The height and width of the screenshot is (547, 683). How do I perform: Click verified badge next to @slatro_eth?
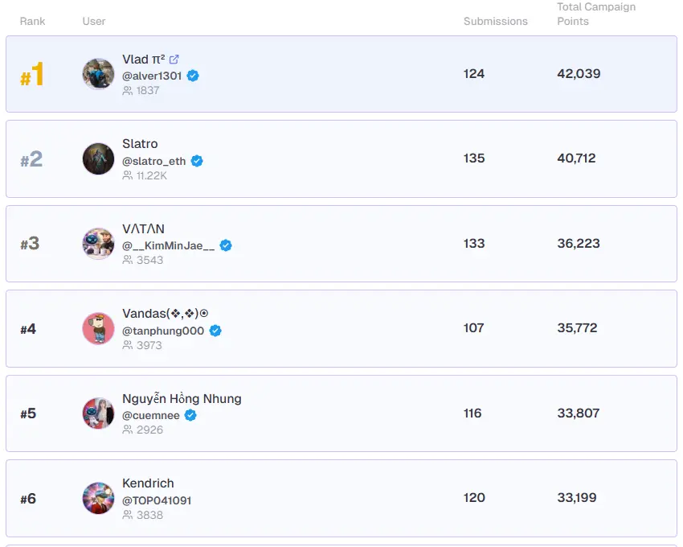pyautogui.click(x=197, y=161)
